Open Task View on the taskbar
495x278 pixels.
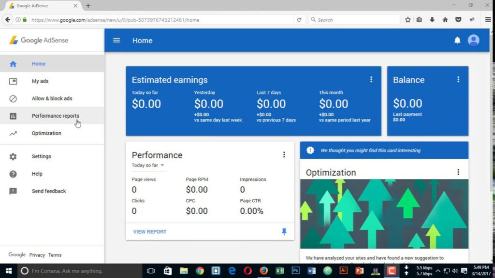[x=151, y=271]
